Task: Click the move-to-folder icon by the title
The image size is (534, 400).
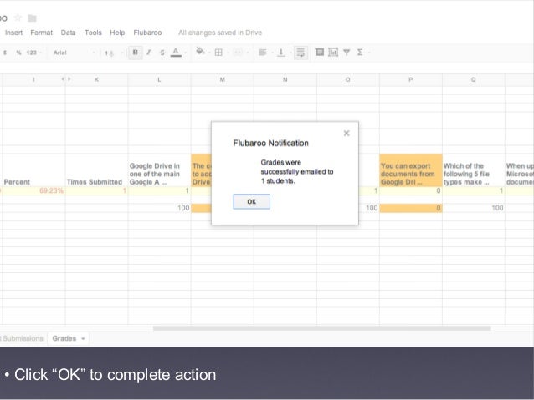Action: [x=32, y=18]
